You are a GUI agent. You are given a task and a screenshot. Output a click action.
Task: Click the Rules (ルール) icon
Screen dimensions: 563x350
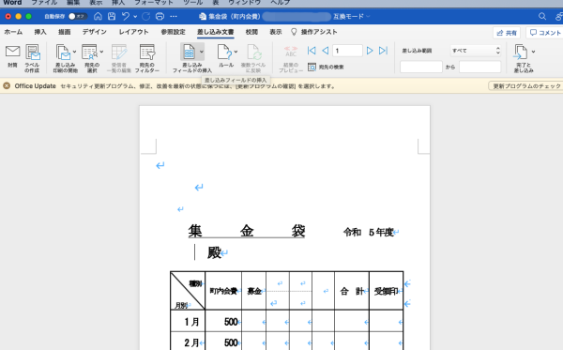[x=224, y=52]
